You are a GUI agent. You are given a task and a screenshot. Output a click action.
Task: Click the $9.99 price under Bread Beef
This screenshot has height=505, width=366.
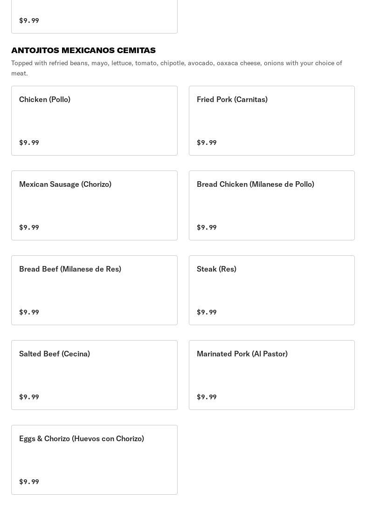click(x=29, y=312)
